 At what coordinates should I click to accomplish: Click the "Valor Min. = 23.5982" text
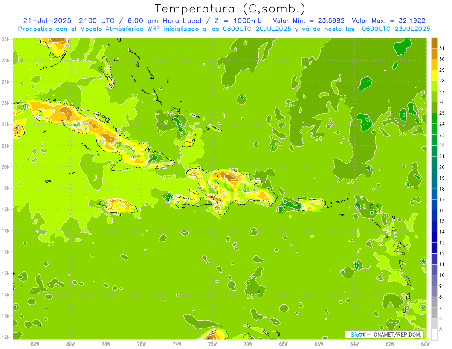[x=309, y=21]
